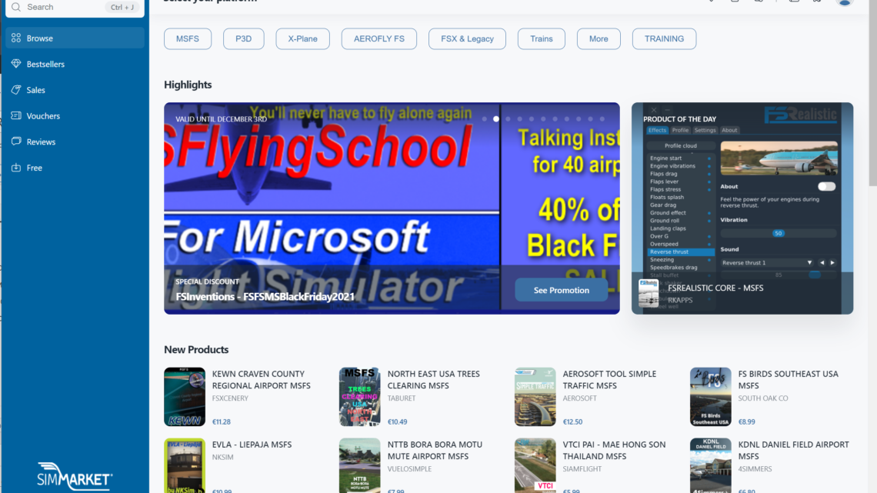Choose the X-Plane platform filter
Image resolution: width=877 pixels, height=493 pixels.
tap(302, 38)
